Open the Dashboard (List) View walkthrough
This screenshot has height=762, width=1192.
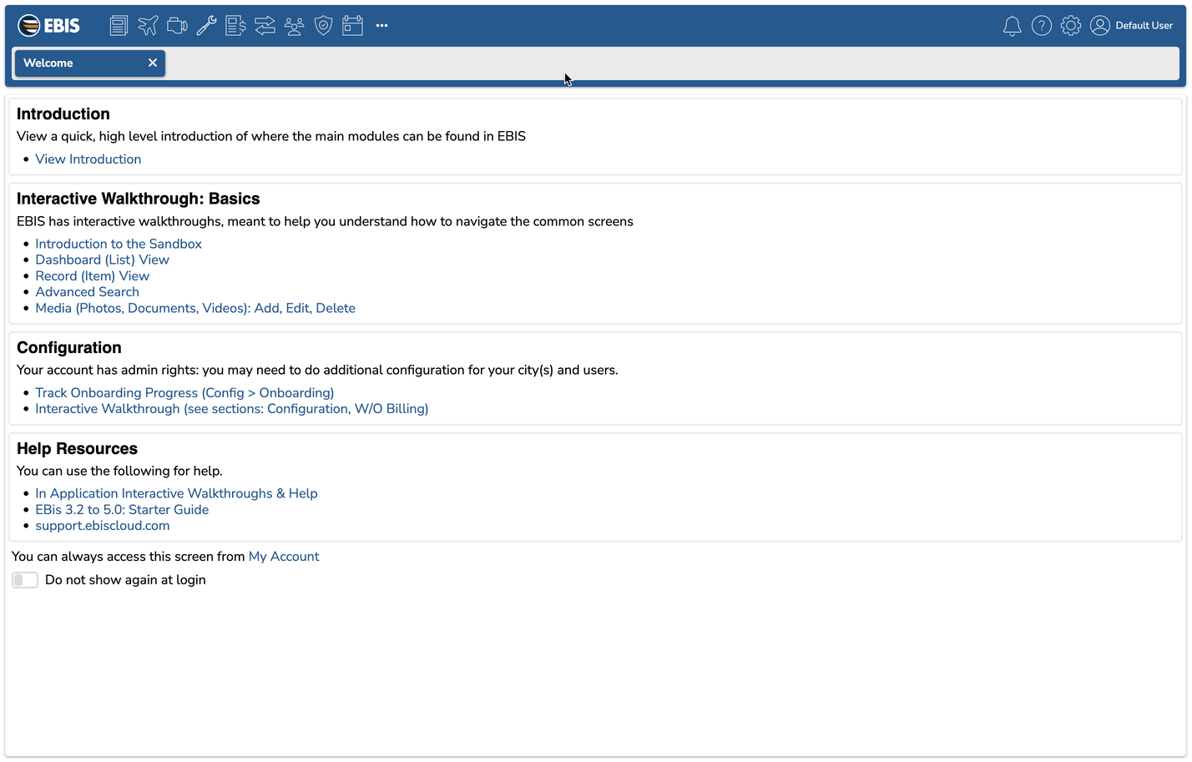(x=102, y=260)
